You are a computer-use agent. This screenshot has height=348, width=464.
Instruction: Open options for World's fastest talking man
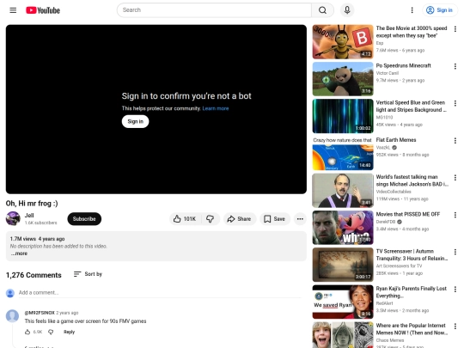pos(455,178)
